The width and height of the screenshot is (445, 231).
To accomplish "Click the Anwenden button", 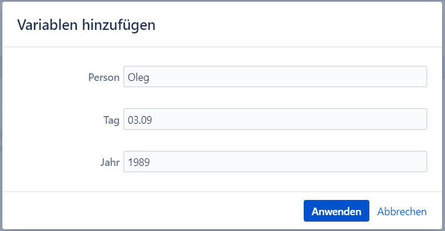I will pos(337,211).
